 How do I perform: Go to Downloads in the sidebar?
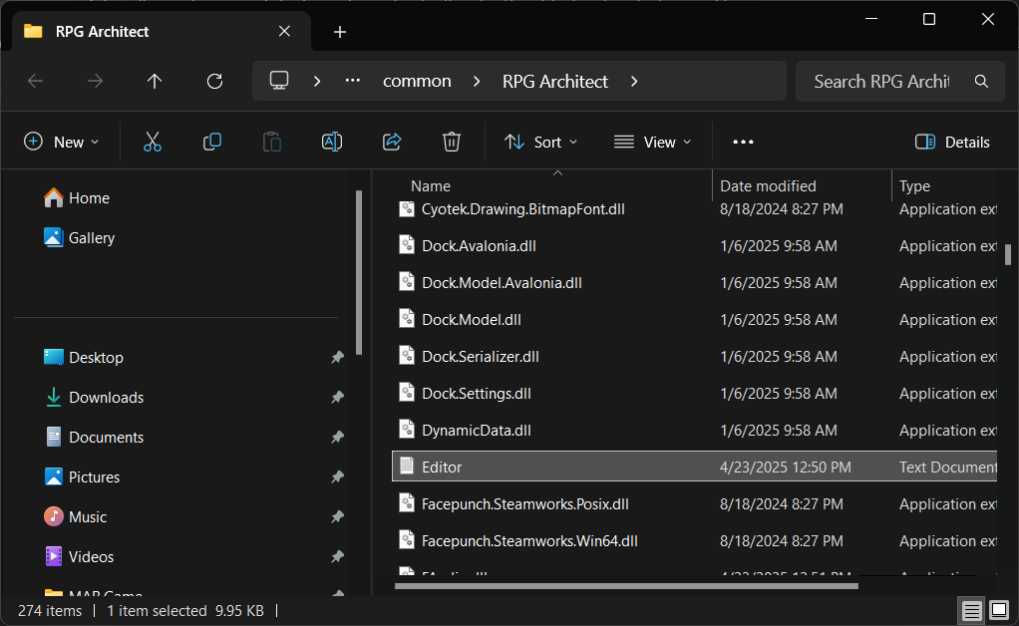[x=105, y=397]
